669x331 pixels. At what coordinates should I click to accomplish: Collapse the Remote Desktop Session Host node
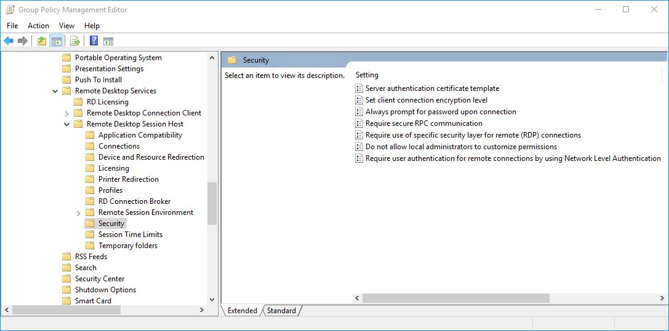click(66, 124)
